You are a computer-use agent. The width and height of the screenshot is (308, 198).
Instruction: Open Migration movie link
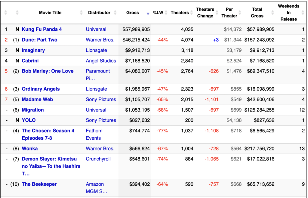tap(32, 110)
